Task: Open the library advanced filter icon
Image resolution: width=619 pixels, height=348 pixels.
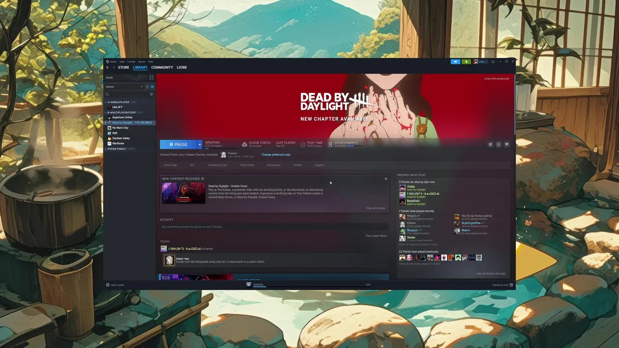Action: 151,94
